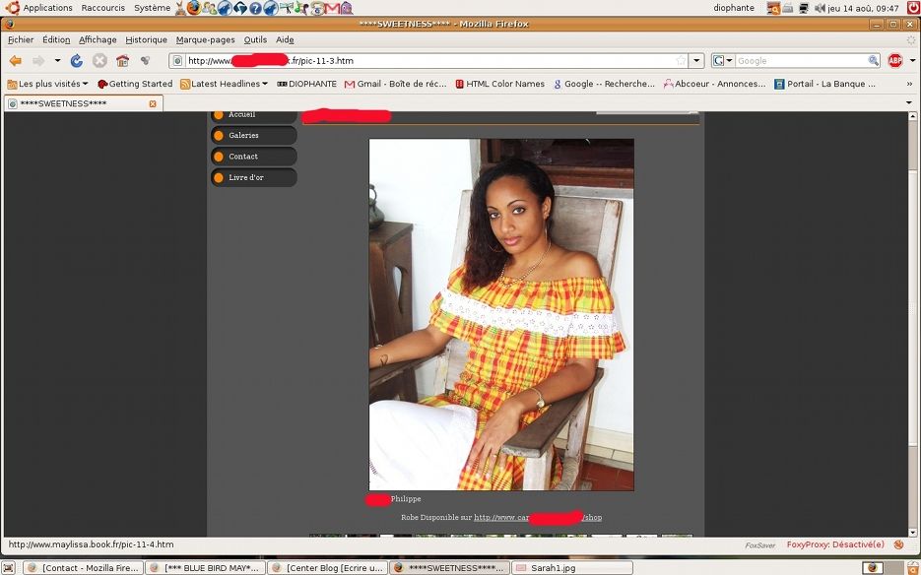
Task: Click the status bar icon beside FoxyProxy
Action: (898, 544)
